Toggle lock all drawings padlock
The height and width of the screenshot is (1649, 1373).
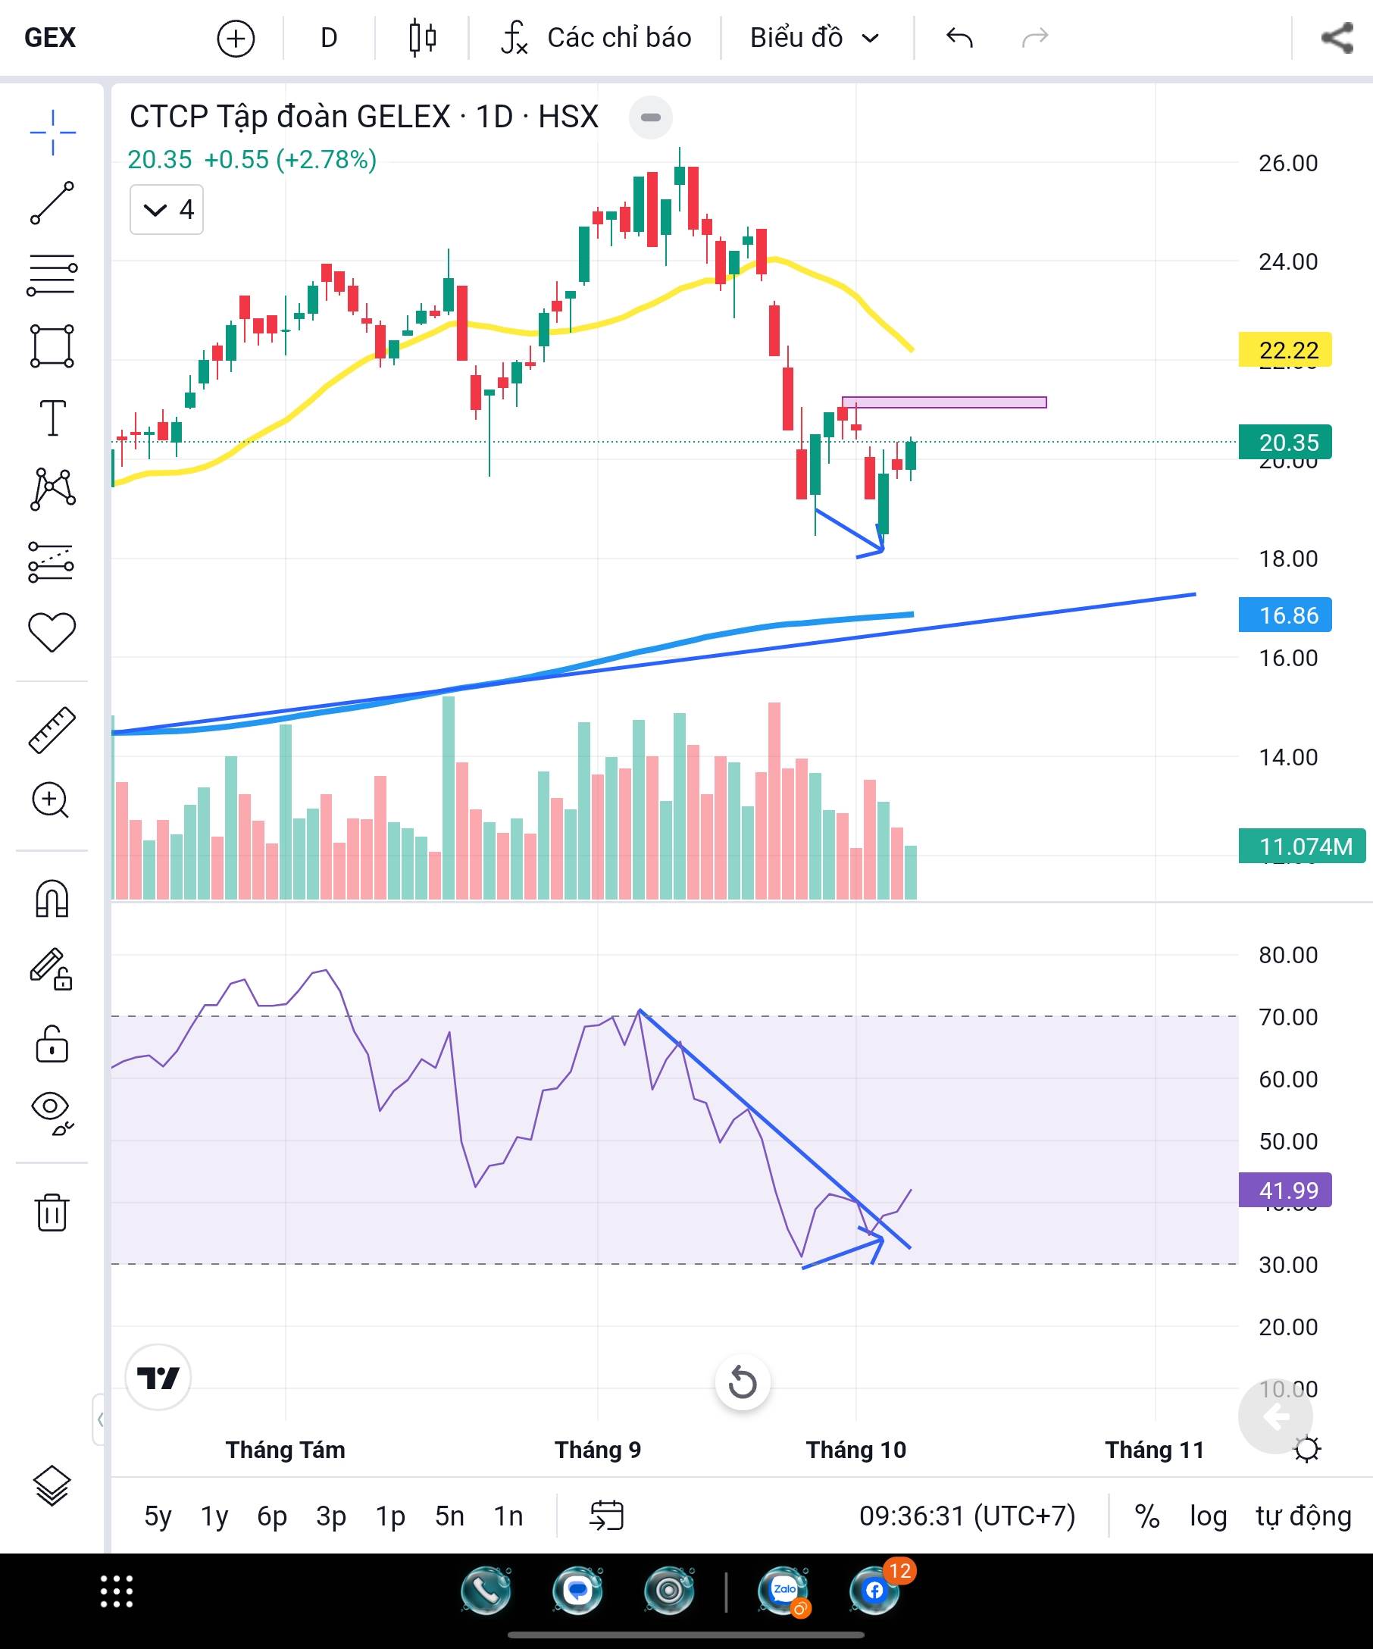click(52, 1044)
